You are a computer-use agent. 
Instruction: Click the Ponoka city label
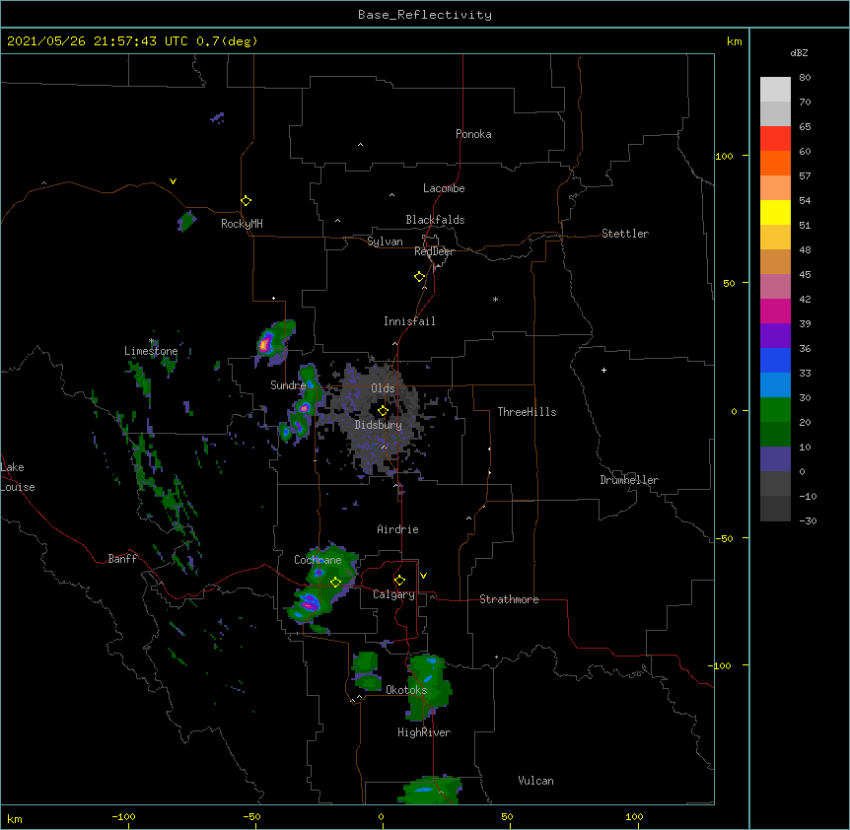[x=473, y=134]
